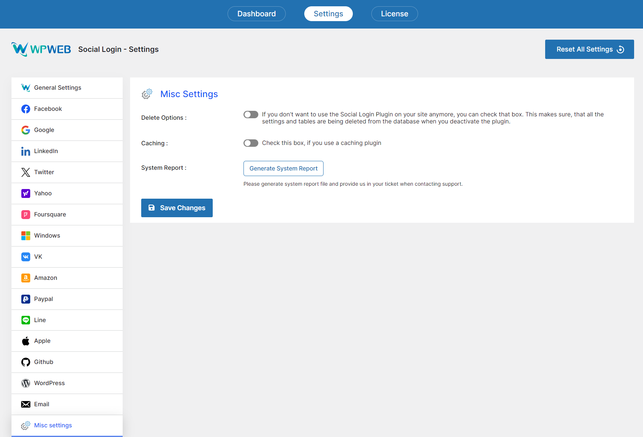Switch to the Settings tab
Image resolution: width=643 pixels, height=437 pixels.
pyautogui.click(x=328, y=14)
